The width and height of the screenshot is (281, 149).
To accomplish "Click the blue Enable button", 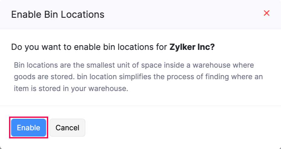I will point(28,127).
